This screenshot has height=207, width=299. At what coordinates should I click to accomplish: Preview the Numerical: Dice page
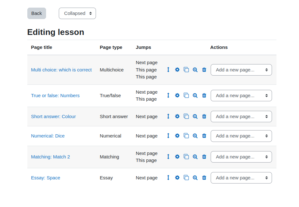(x=195, y=136)
